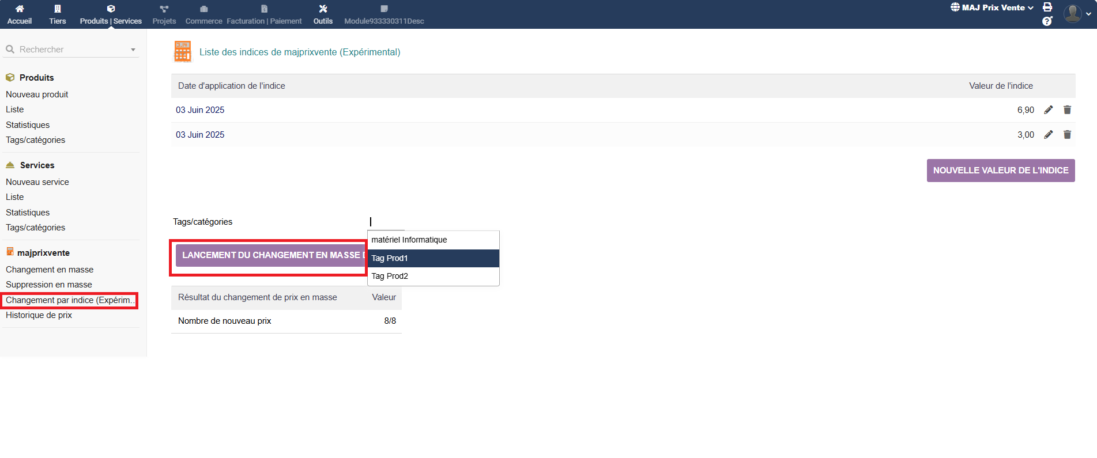The width and height of the screenshot is (1097, 458).
Task: Launch the Lancement du changement en masse button
Action: coord(271,255)
